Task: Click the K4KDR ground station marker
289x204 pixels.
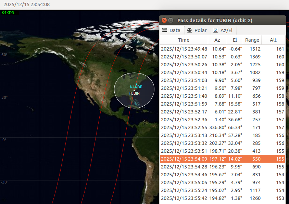Action: [136, 84]
